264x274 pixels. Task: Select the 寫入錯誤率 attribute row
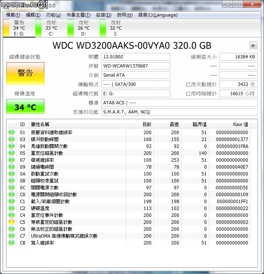[129, 243]
